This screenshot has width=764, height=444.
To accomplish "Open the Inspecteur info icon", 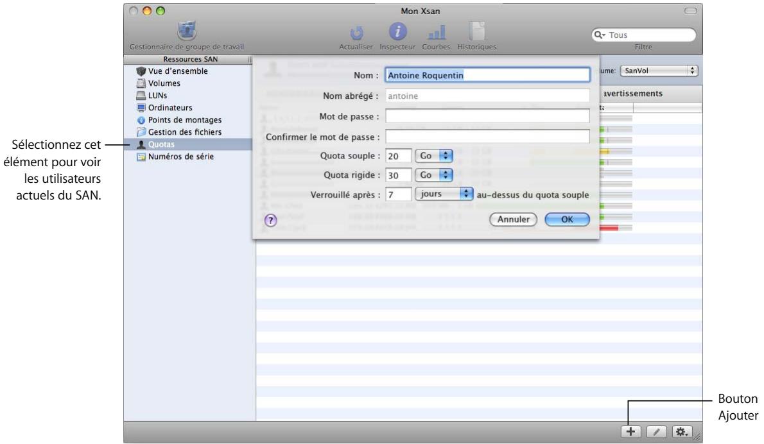I will [397, 31].
